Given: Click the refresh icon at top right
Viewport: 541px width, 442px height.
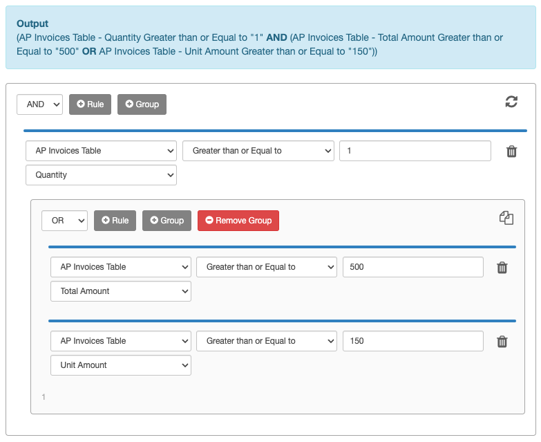Looking at the screenshot, I should click(511, 102).
